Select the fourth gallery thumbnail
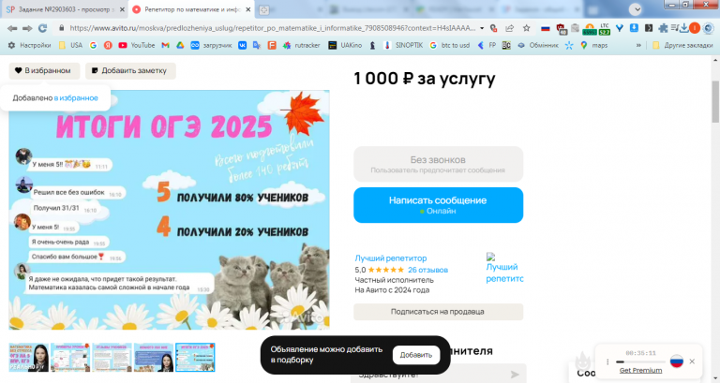720x383 pixels. click(x=154, y=358)
